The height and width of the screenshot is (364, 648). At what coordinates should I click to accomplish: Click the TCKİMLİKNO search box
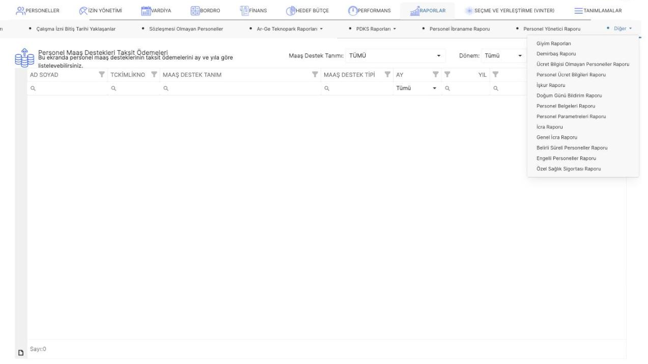coord(134,88)
